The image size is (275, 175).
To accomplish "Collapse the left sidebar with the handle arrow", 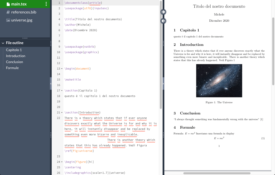I will click(51, 84).
